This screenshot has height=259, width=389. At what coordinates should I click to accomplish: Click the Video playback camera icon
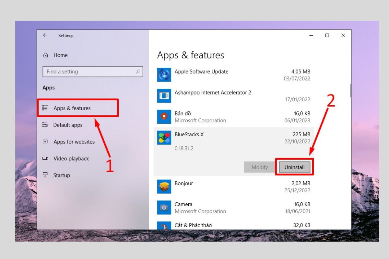pos(45,159)
